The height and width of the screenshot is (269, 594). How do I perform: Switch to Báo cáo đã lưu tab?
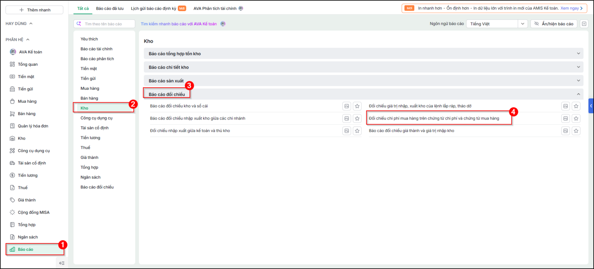(x=110, y=8)
